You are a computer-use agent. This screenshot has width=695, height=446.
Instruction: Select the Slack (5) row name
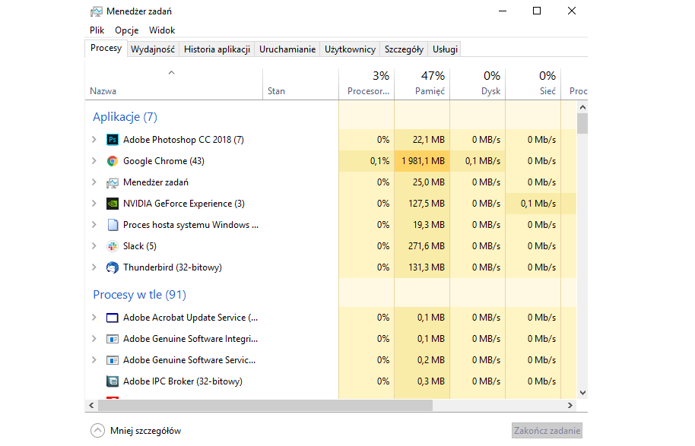tap(140, 246)
